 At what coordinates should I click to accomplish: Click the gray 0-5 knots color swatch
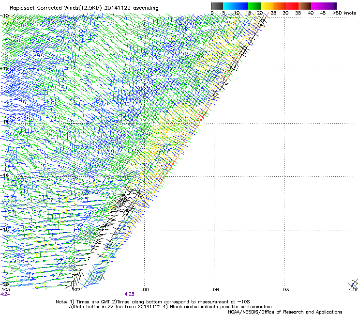tap(217, 6)
